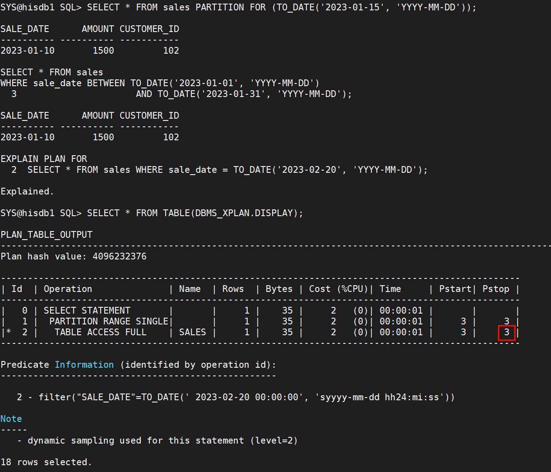Click the Pstop column header
This screenshot has width=551, height=472.
pos(495,289)
